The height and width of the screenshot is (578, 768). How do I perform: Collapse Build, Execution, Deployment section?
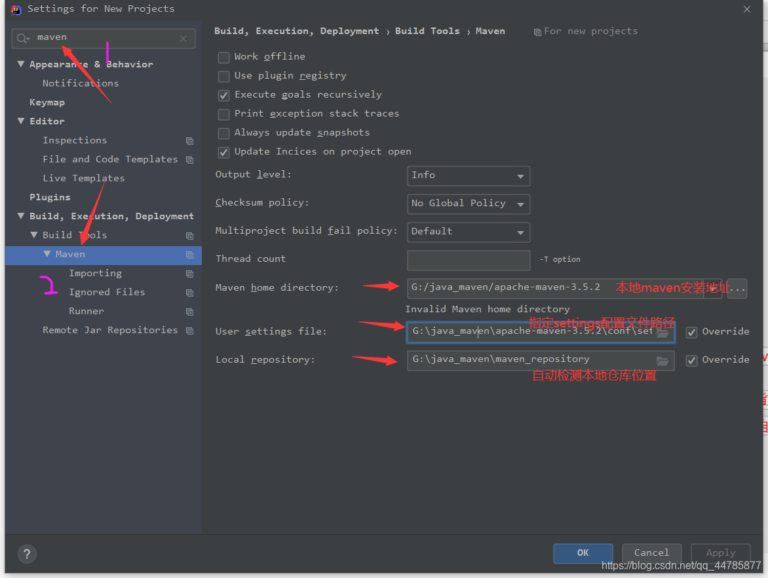click(20, 216)
